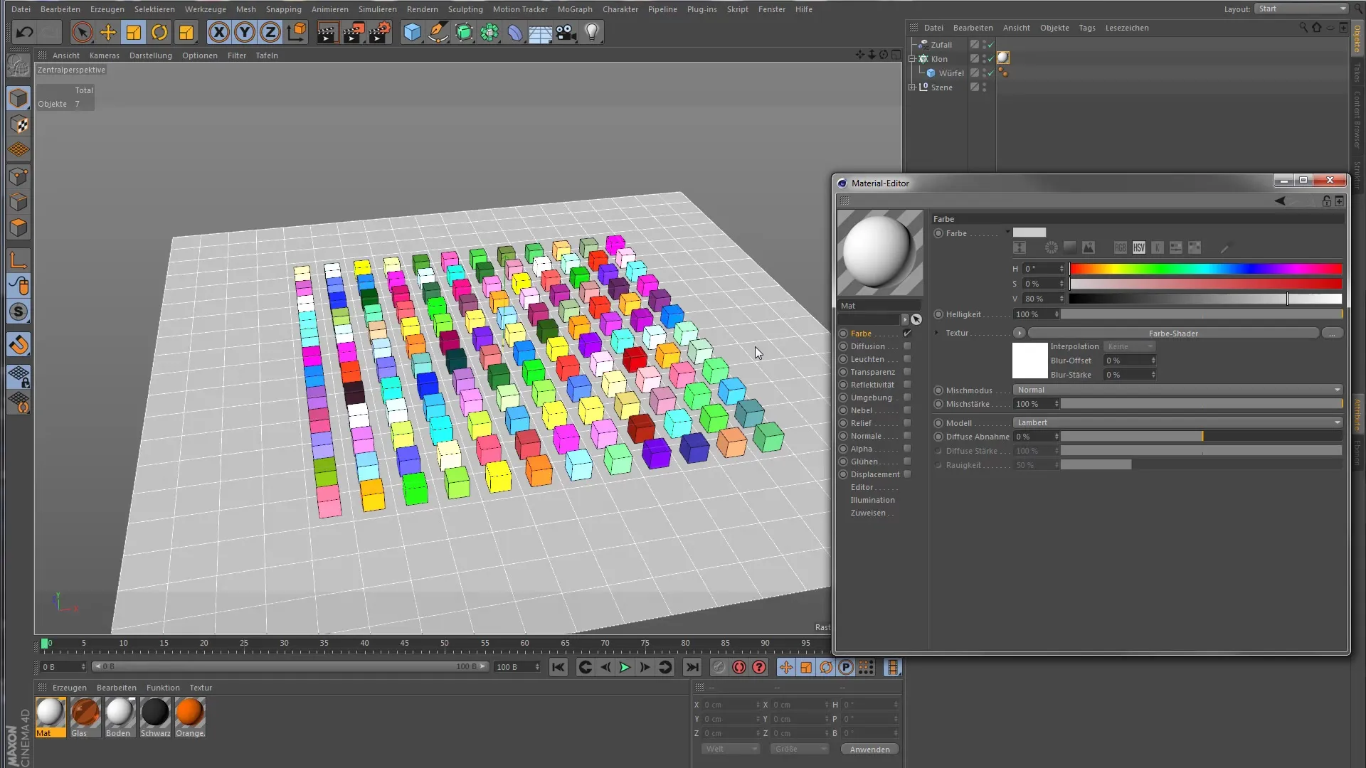Enable the Umgebung channel checkbox
This screenshot has height=768, width=1366.
(907, 398)
